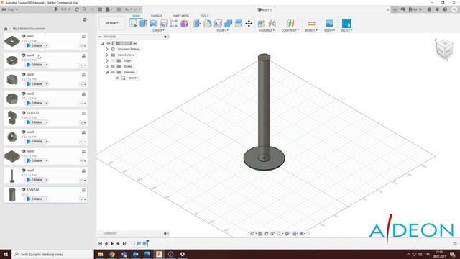
Task: Switch to the SHEET METAL tab
Action: point(181,16)
